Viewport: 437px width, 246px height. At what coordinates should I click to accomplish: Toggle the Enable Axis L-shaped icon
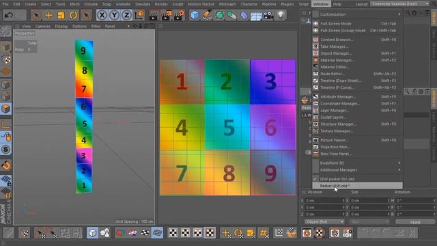point(5,124)
